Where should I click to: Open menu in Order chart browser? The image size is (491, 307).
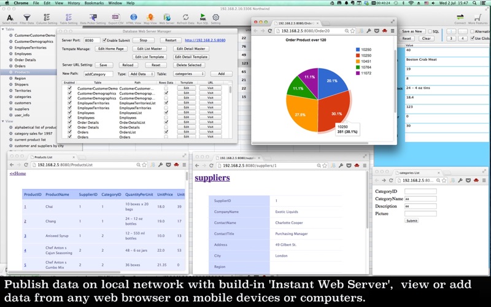[x=392, y=31]
